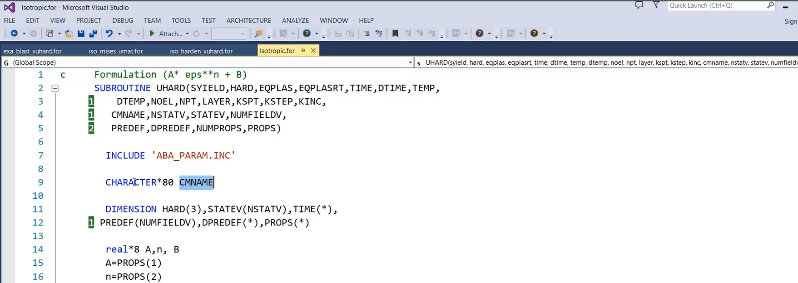
Task: Click the previous bookmark icon
Action: [x=407, y=34]
